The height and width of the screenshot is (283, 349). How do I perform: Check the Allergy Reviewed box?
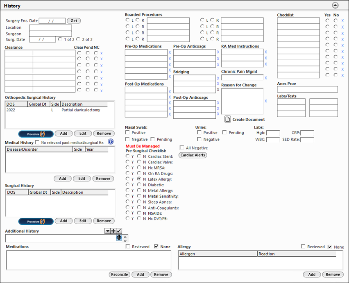[303, 247]
